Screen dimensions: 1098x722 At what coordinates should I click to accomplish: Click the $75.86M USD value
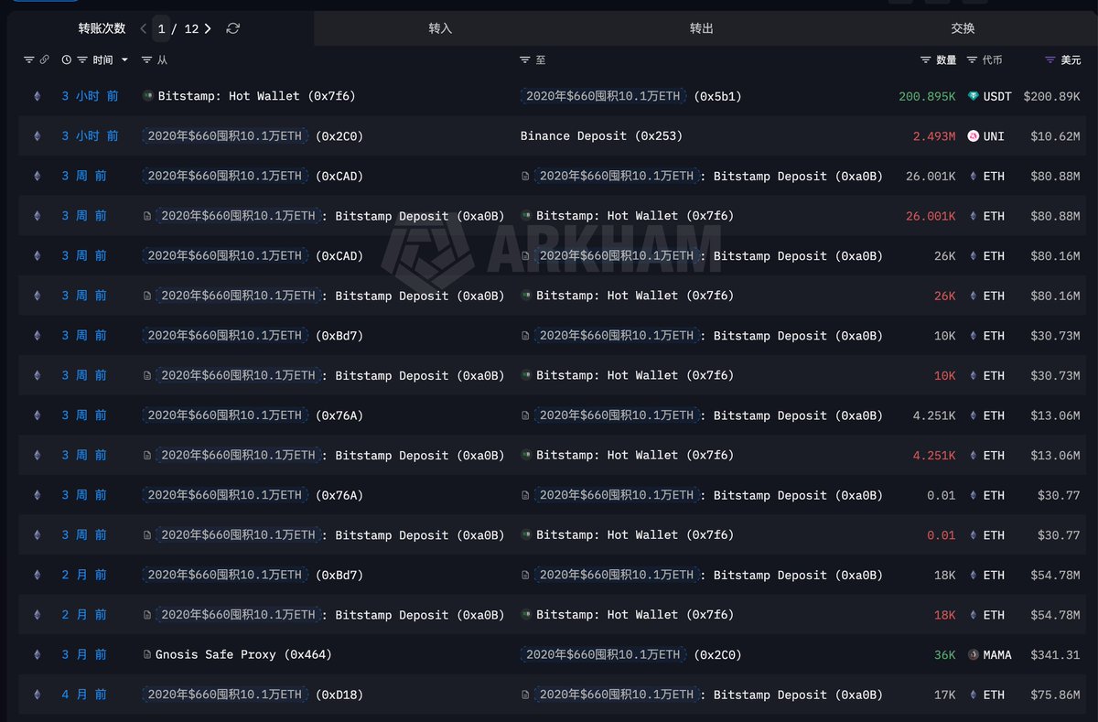click(1055, 695)
